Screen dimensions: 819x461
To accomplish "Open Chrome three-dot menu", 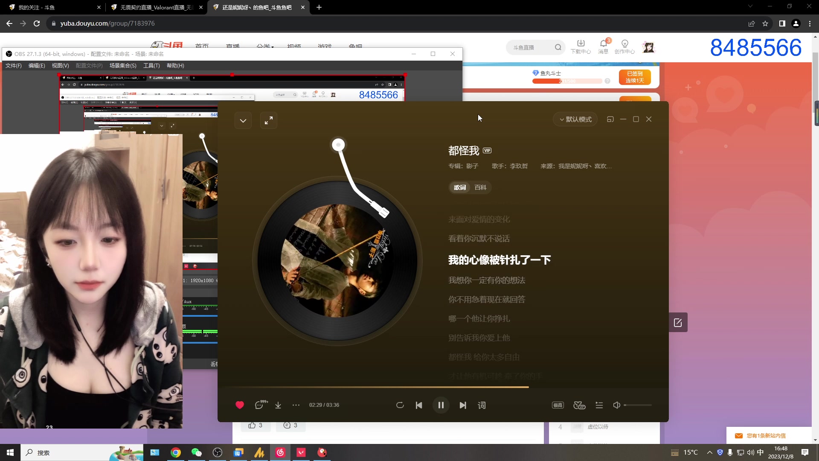I will point(810,23).
